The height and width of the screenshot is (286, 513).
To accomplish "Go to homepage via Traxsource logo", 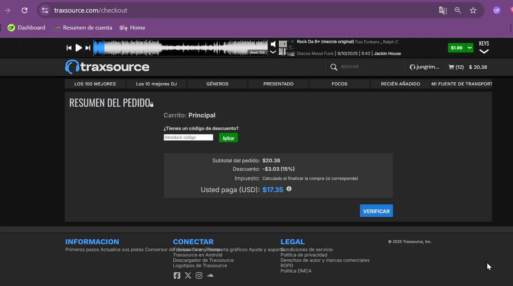I will [107, 67].
